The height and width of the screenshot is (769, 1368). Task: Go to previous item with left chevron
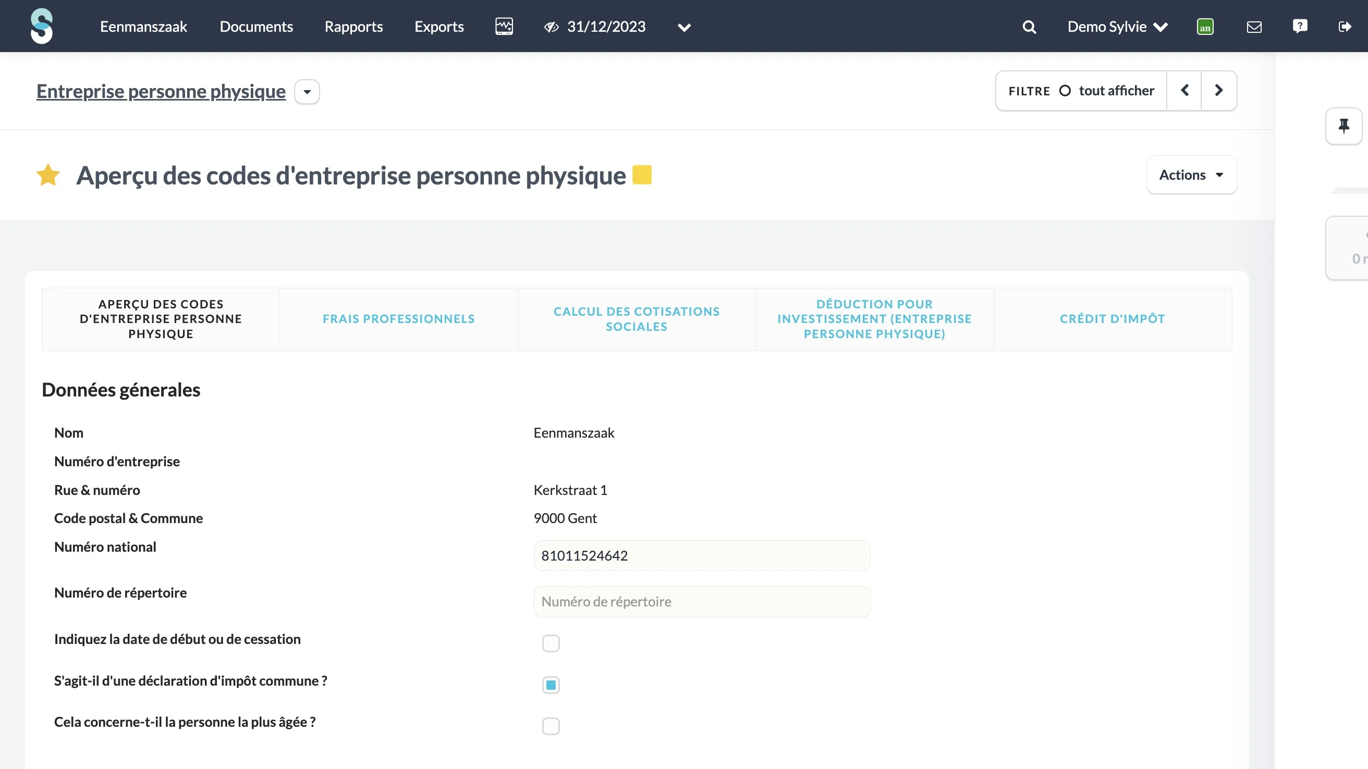click(x=1184, y=90)
